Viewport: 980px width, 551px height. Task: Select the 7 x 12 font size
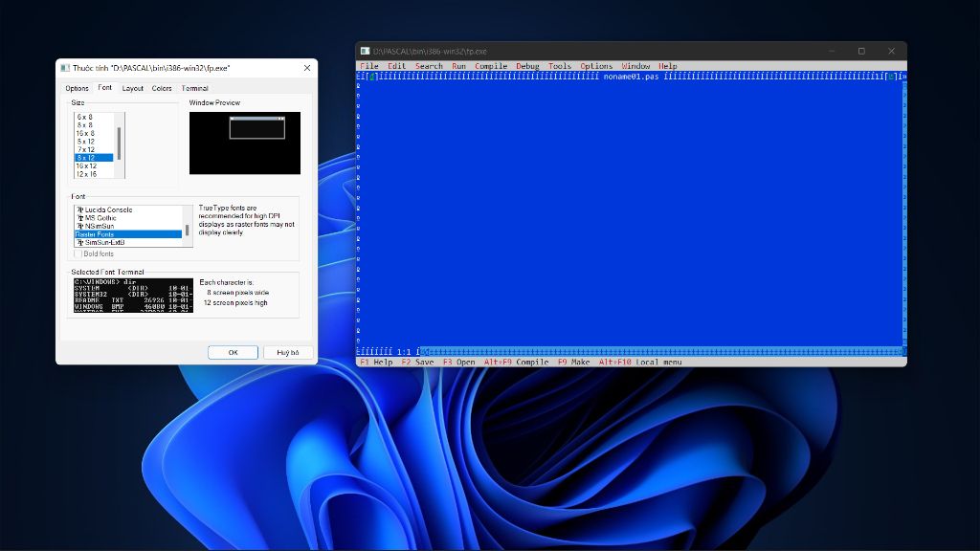click(x=94, y=149)
